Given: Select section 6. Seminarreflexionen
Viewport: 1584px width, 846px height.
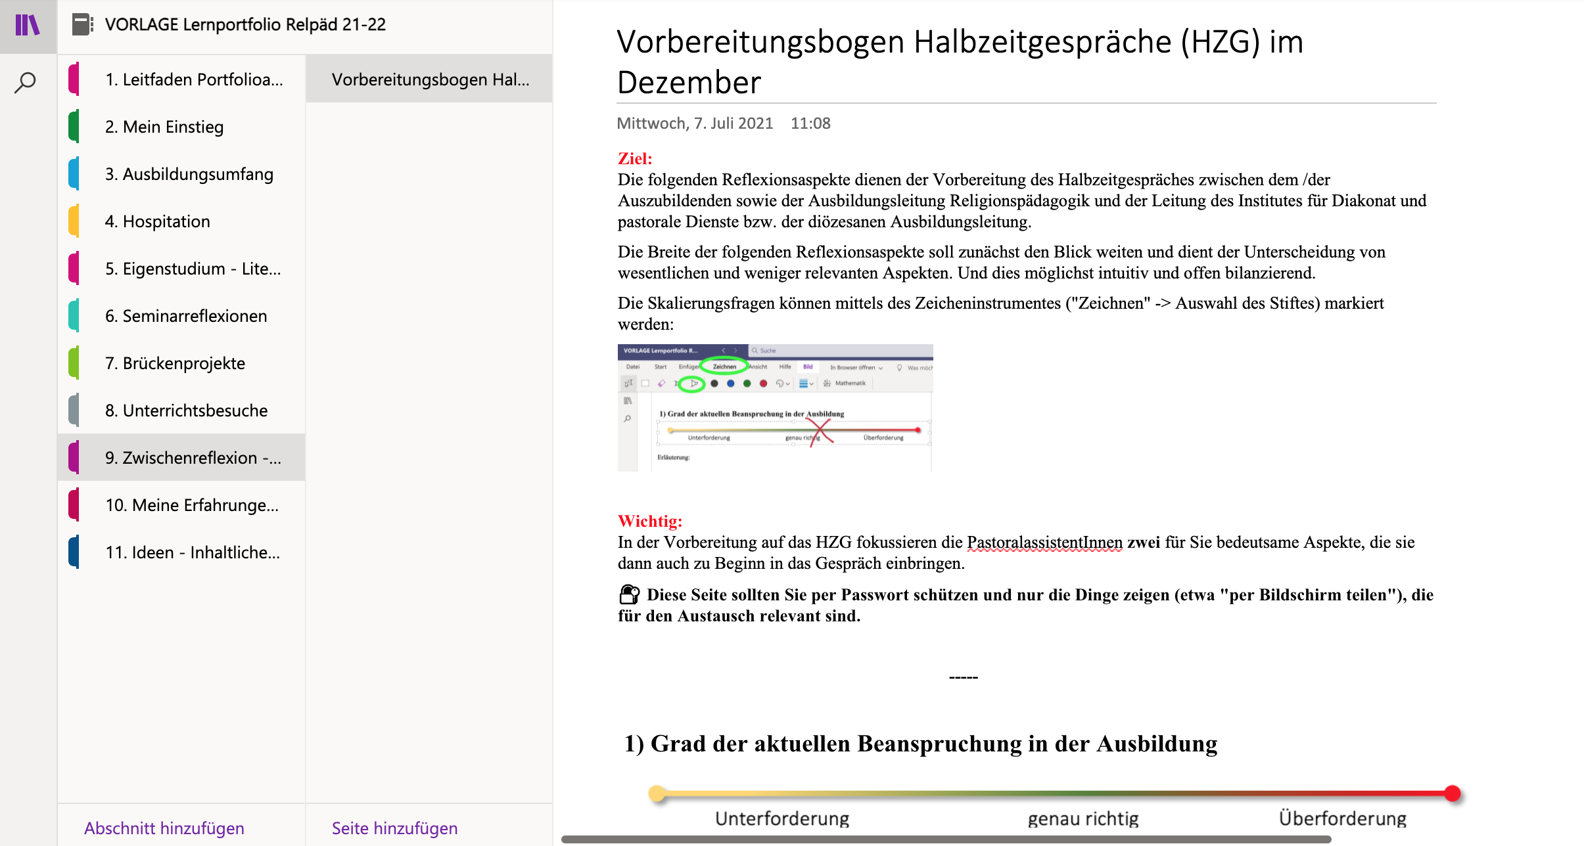Looking at the screenshot, I should click(x=186, y=316).
